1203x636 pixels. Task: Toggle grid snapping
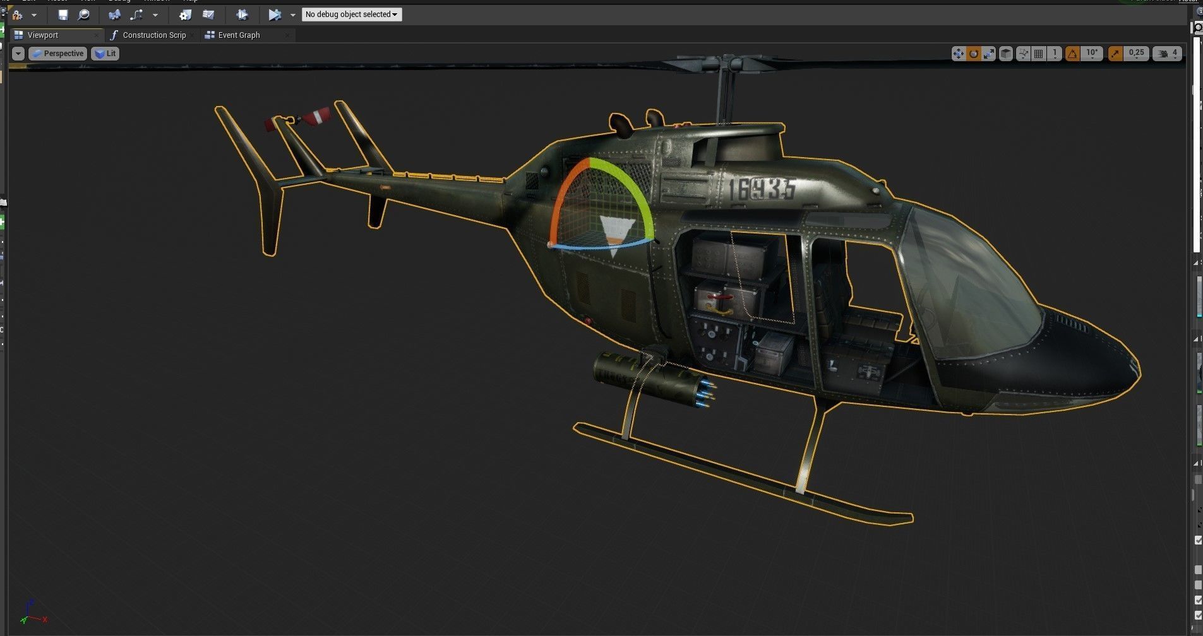tap(1039, 54)
